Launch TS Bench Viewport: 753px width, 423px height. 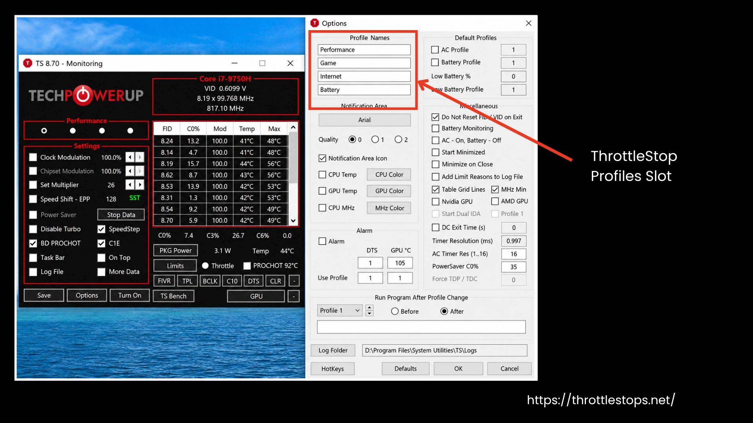click(173, 296)
